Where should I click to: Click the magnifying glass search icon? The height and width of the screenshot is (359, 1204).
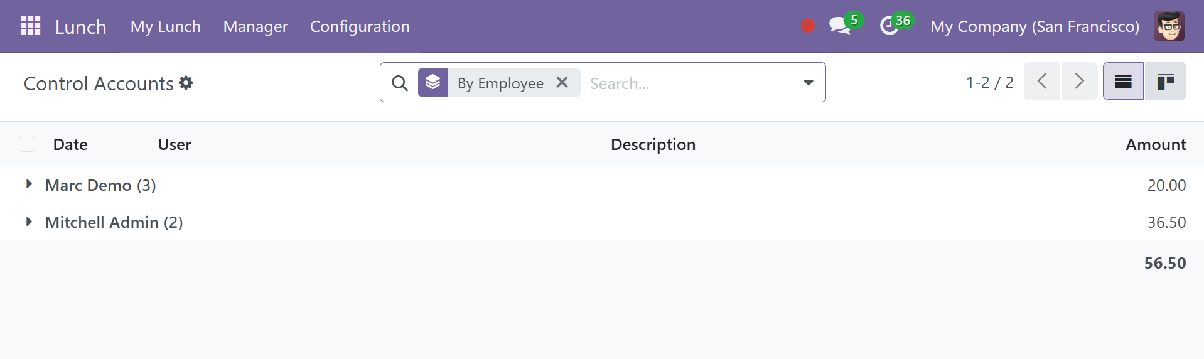(400, 83)
